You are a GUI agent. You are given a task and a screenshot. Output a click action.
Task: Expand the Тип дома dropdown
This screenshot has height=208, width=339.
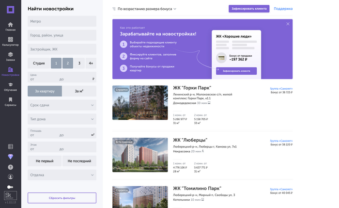coord(62,119)
